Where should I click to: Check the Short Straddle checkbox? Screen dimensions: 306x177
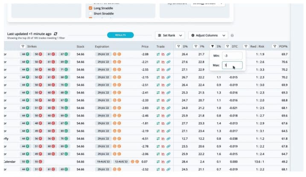[90, 14]
